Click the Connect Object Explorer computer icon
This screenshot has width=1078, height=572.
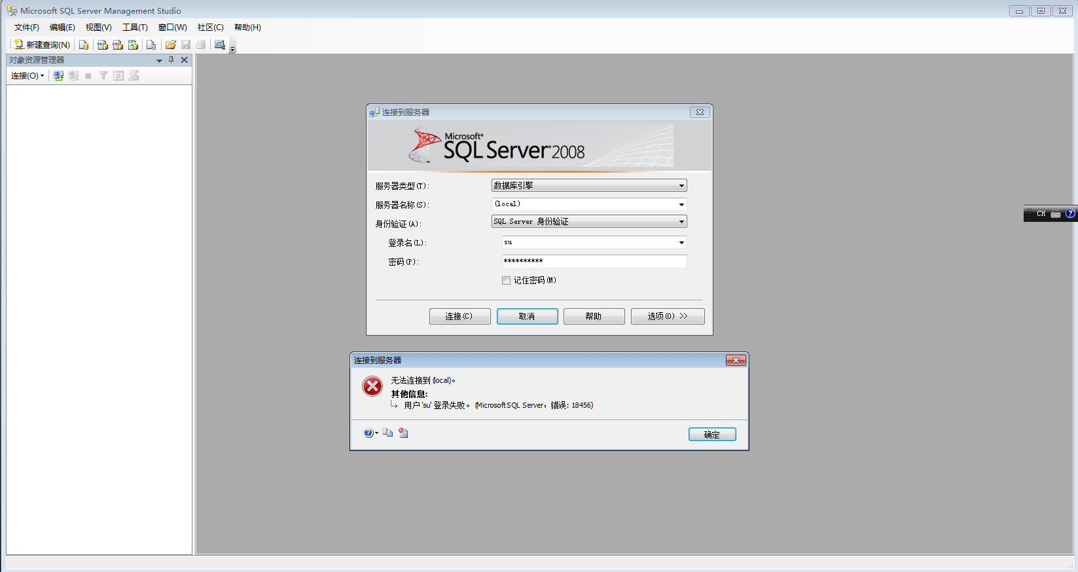pyautogui.click(x=58, y=76)
